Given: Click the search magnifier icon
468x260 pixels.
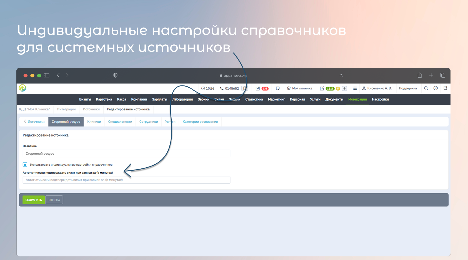Looking at the screenshot, I should coord(426,88).
